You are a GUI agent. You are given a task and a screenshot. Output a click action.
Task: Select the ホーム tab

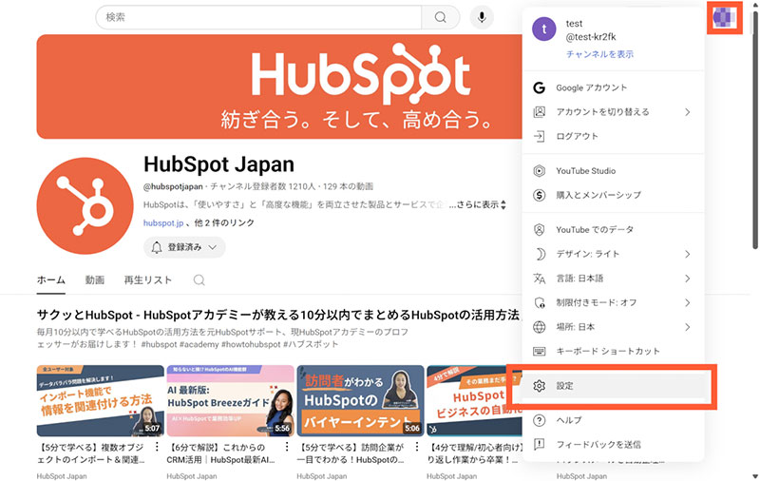coord(51,279)
